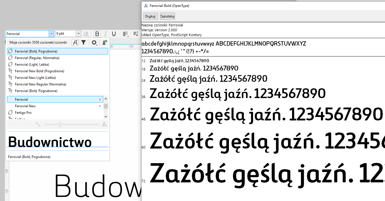Toggle Bold formatting
Image resolution: width=385 pixels, height=201 pixels.
pos(97,34)
